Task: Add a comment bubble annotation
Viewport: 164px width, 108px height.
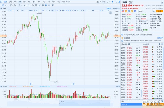Action: 36,5
